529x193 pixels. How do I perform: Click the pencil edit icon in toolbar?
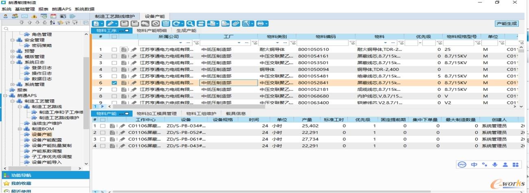coord(112,24)
